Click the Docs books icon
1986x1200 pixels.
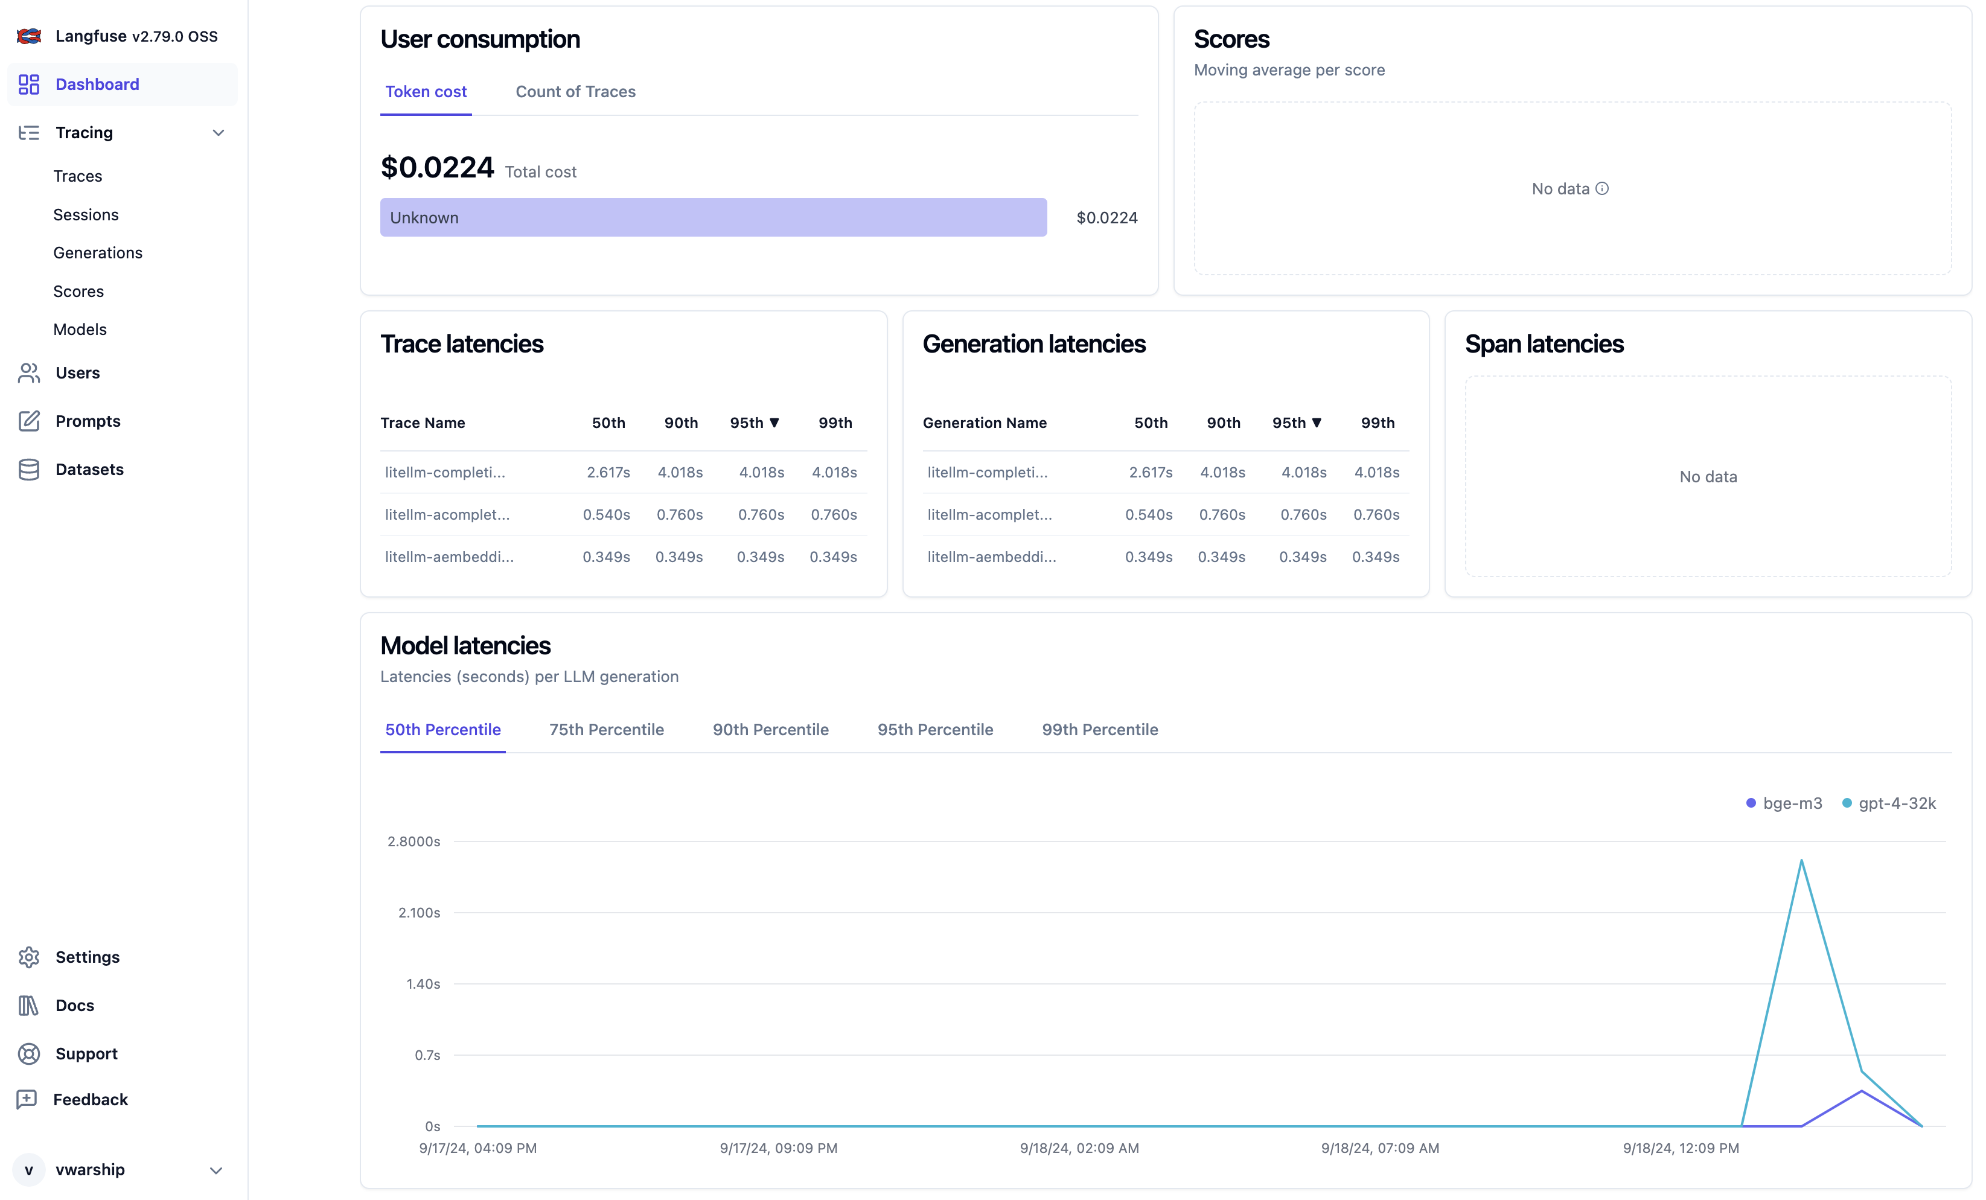pos(29,1006)
